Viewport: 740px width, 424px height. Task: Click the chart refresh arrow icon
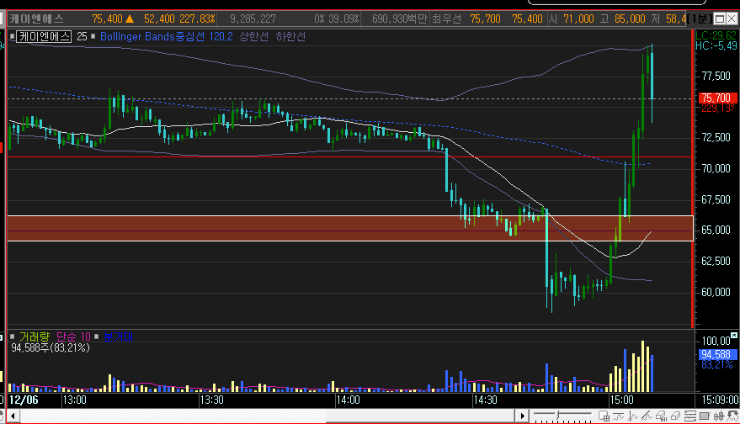[x=732, y=416]
